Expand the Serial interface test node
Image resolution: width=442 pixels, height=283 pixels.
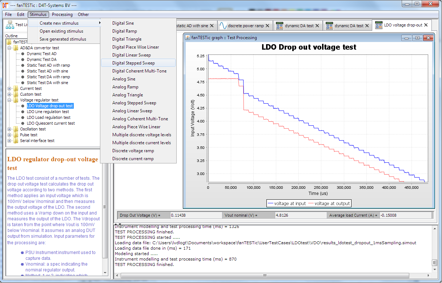click(x=9, y=141)
